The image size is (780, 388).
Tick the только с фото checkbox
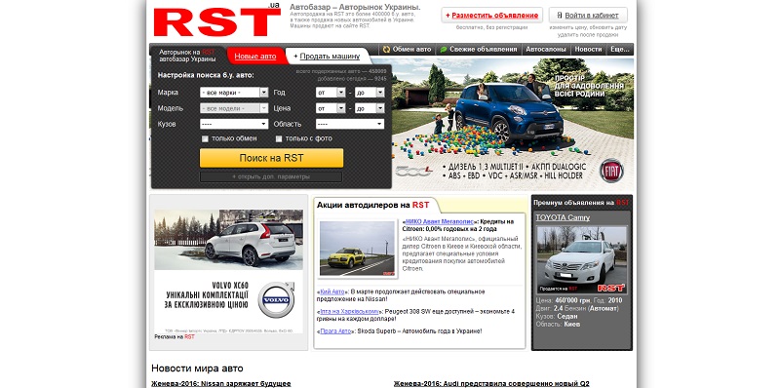pyautogui.click(x=279, y=138)
